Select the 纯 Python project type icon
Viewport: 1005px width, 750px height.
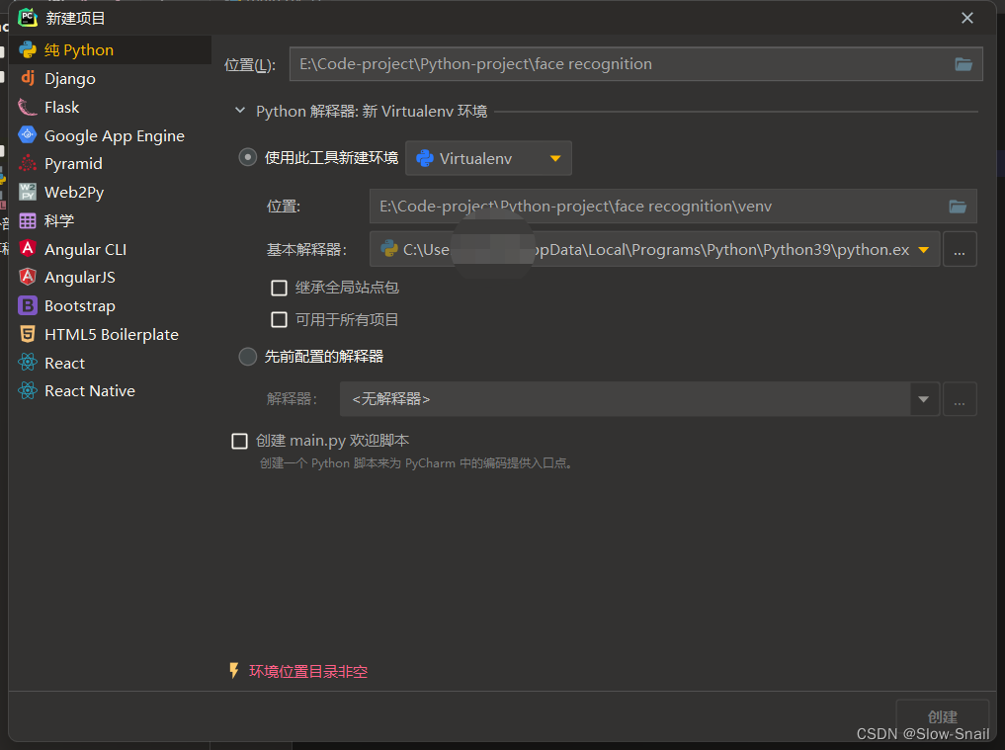28,50
